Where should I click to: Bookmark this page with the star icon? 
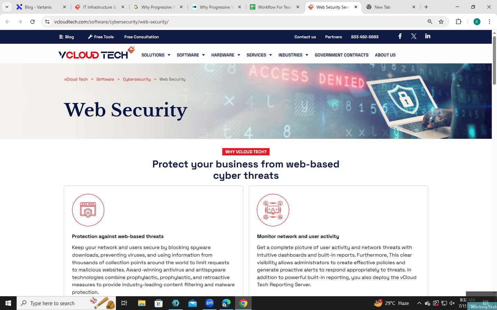tap(441, 22)
